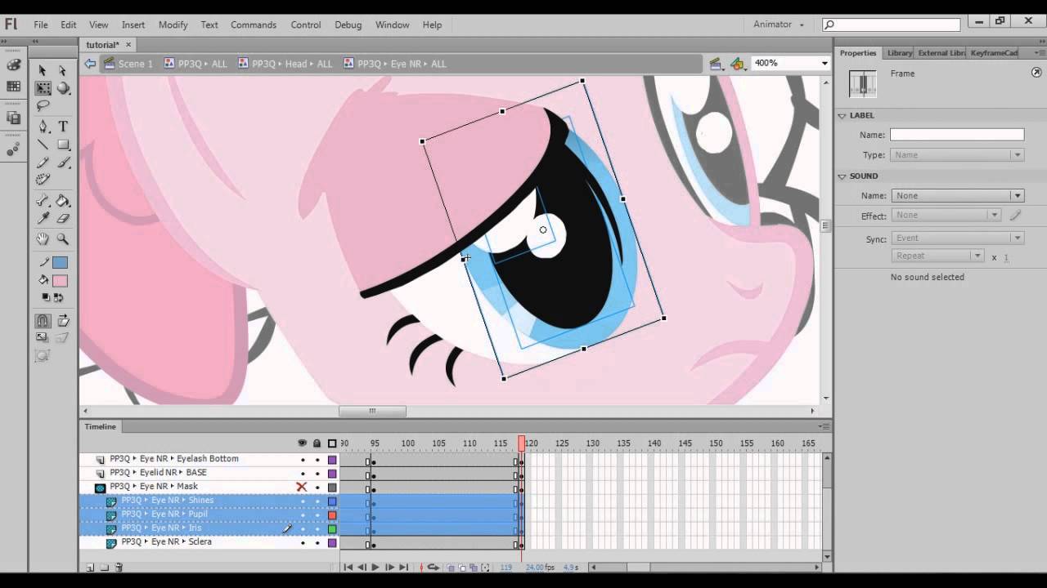This screenshot has width=1047, height=588.
Task: Collapse the SOUND section
Action: (x=842, y=176)
